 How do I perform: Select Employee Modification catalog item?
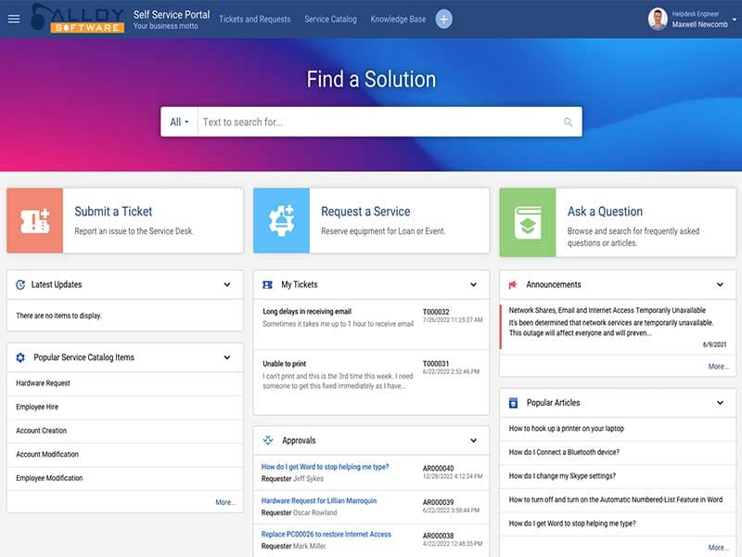click(125, 478)
